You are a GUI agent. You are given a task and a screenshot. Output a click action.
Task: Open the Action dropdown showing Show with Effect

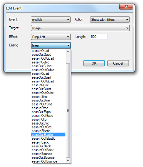[x=110, y=20]
